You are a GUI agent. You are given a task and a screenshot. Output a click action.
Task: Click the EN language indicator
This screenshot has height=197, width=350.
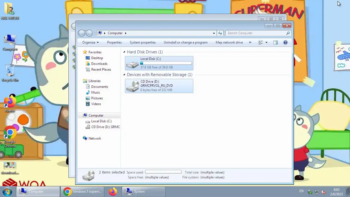[301, 191]
